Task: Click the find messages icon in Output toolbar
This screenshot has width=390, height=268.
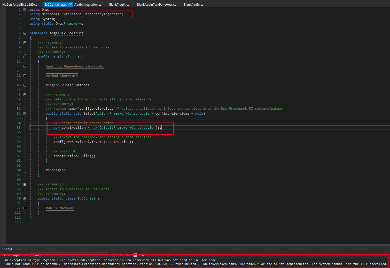Action: [114, 255]
